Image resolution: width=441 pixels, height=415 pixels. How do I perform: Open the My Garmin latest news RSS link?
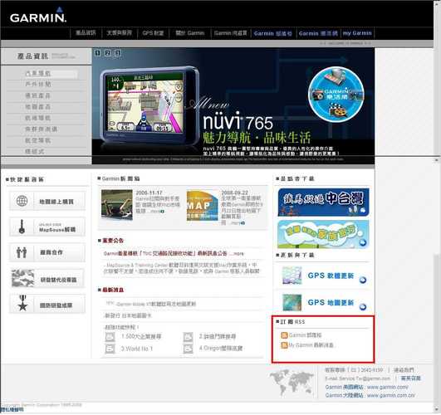[x=311, y=345]
